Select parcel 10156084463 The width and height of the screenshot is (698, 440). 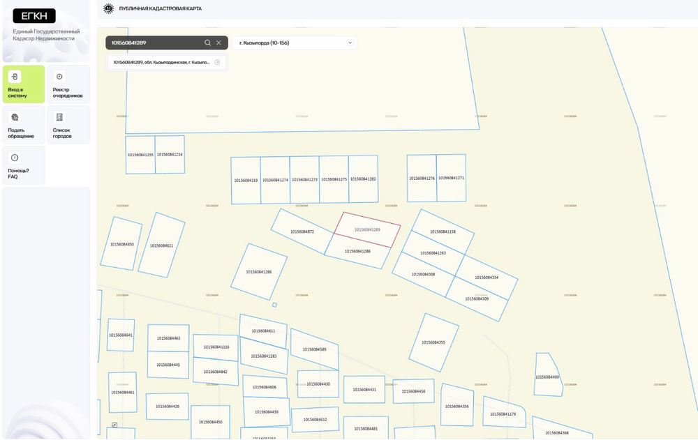168,338
